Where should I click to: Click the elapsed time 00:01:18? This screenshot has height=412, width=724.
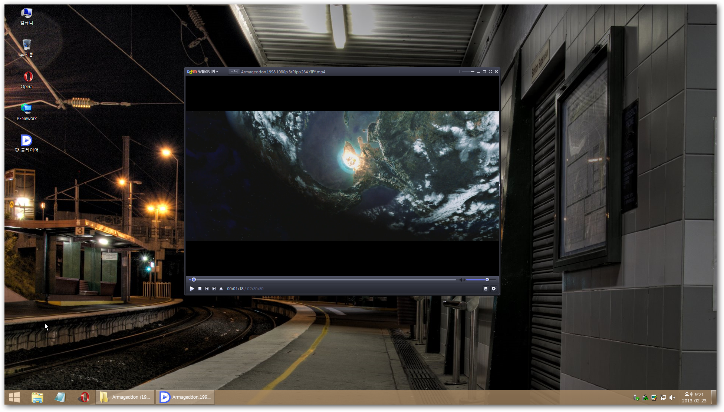tap(235, 289)
